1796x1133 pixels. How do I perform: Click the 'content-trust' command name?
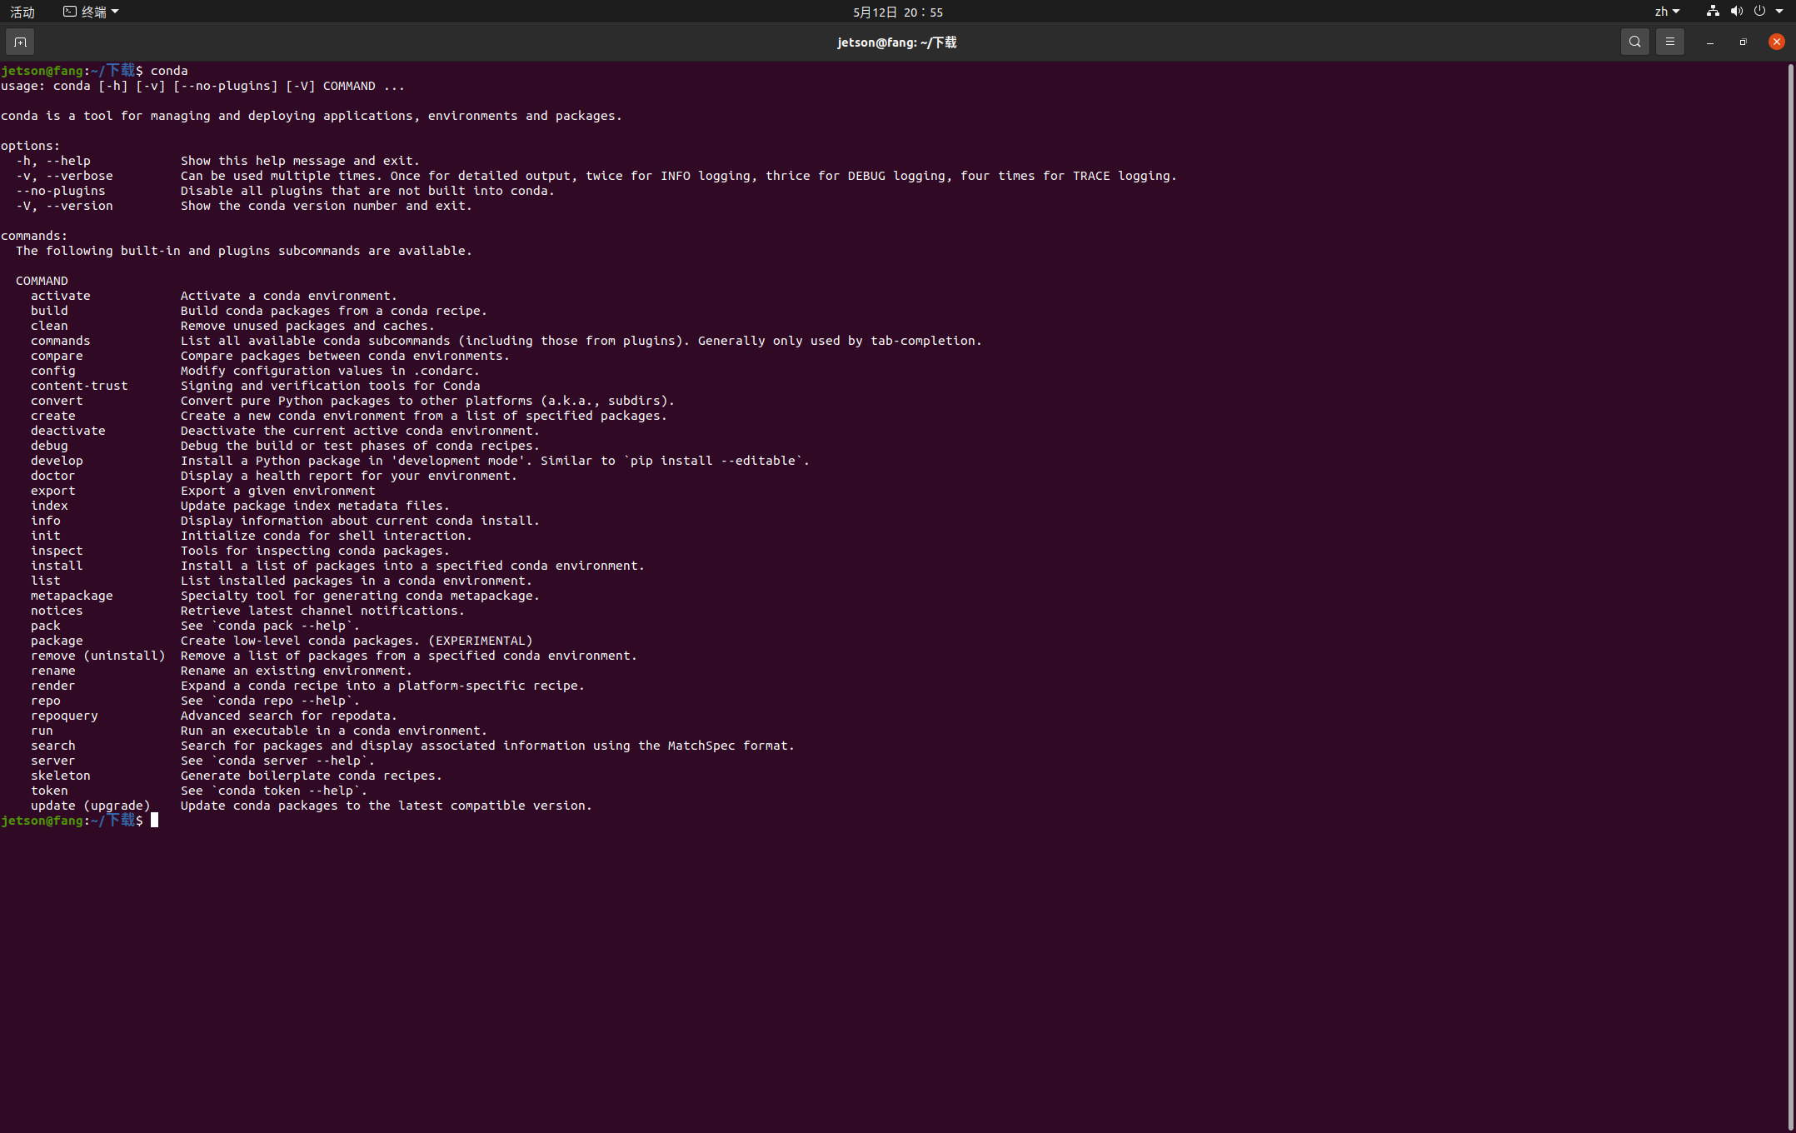click(79, 386)
